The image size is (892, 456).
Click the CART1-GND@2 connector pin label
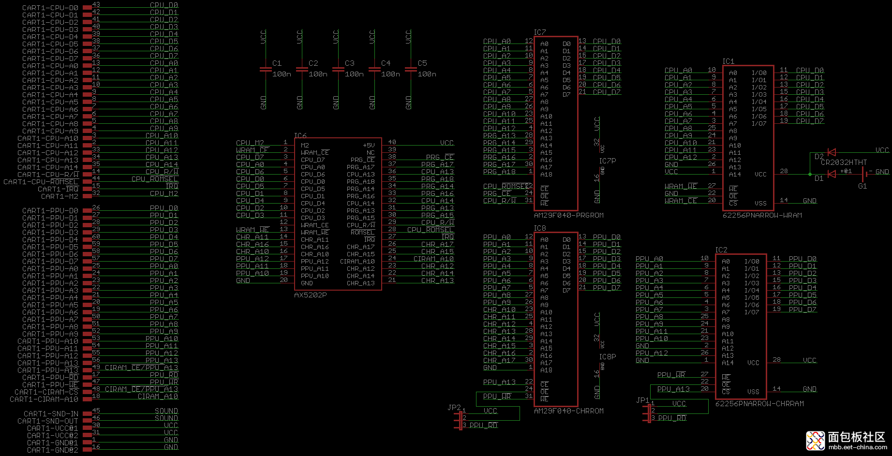[53, 450]
